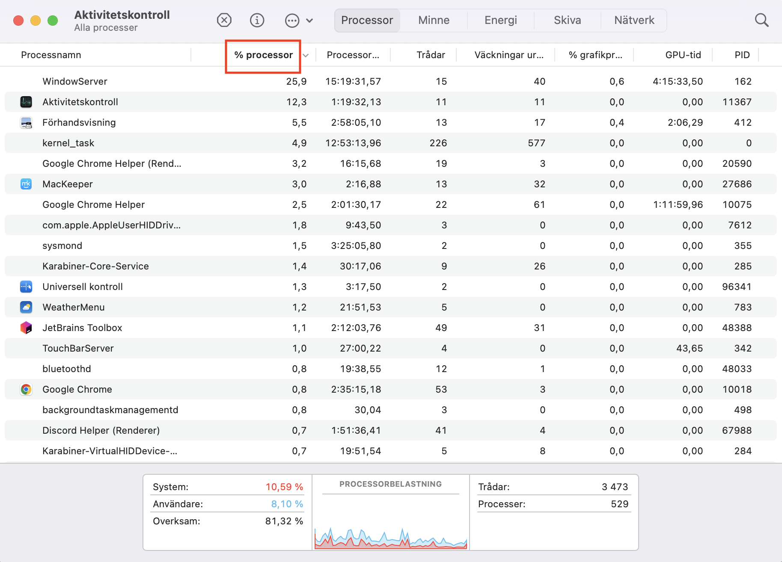Viewport: 782px width, 562px height.
Task: Select the WindowServer process row
Action: [391, 81]
